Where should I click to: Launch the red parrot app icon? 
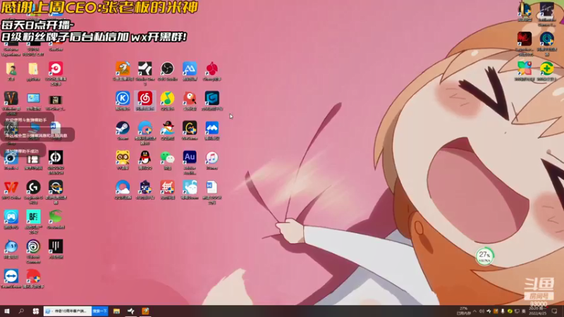click(190, 98)
